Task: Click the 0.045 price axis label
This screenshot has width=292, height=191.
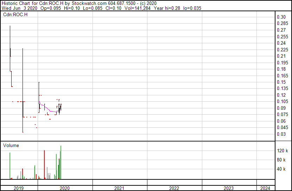Action: pos(283,128)
